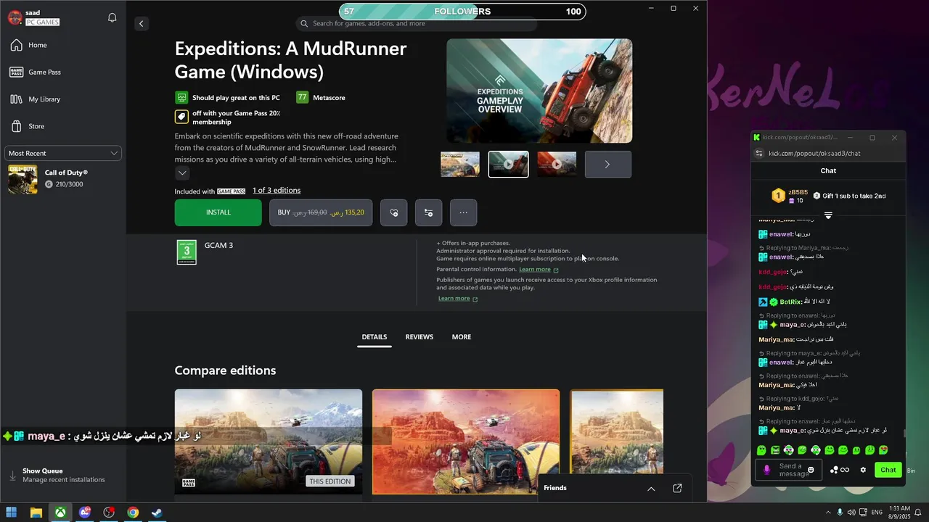Open the emoji picker in chat input

811,470
